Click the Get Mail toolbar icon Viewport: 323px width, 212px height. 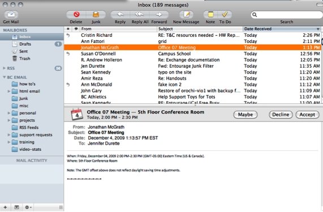coord(11,14)
